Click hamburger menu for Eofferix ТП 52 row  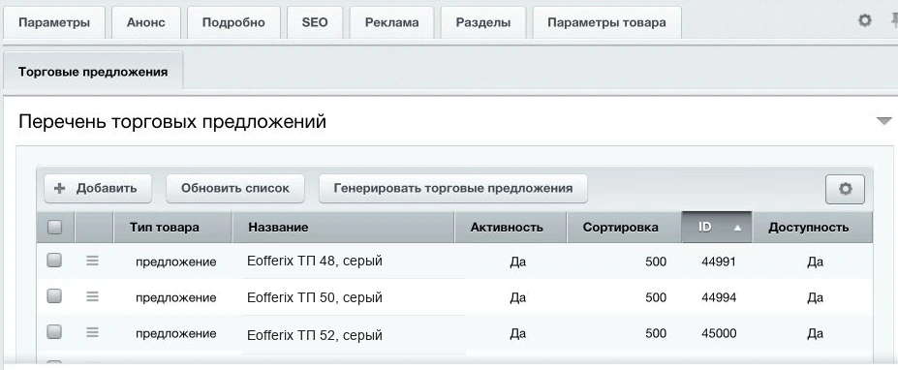92,332
